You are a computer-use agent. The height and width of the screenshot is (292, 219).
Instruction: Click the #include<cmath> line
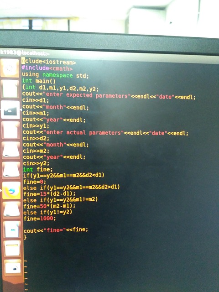pos(47,68)
